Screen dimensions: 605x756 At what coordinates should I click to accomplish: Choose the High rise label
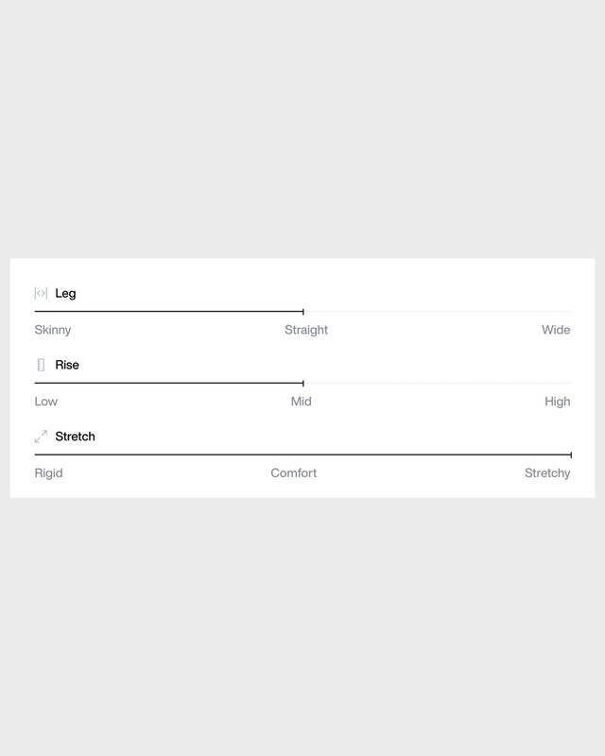[x=558, y=402]
